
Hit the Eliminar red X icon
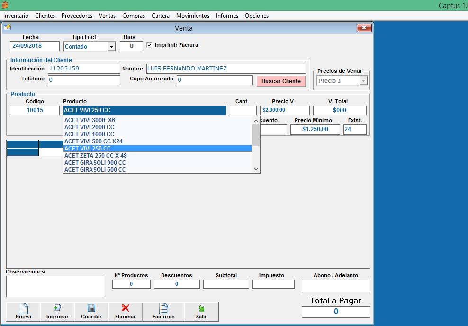[126, 308]
